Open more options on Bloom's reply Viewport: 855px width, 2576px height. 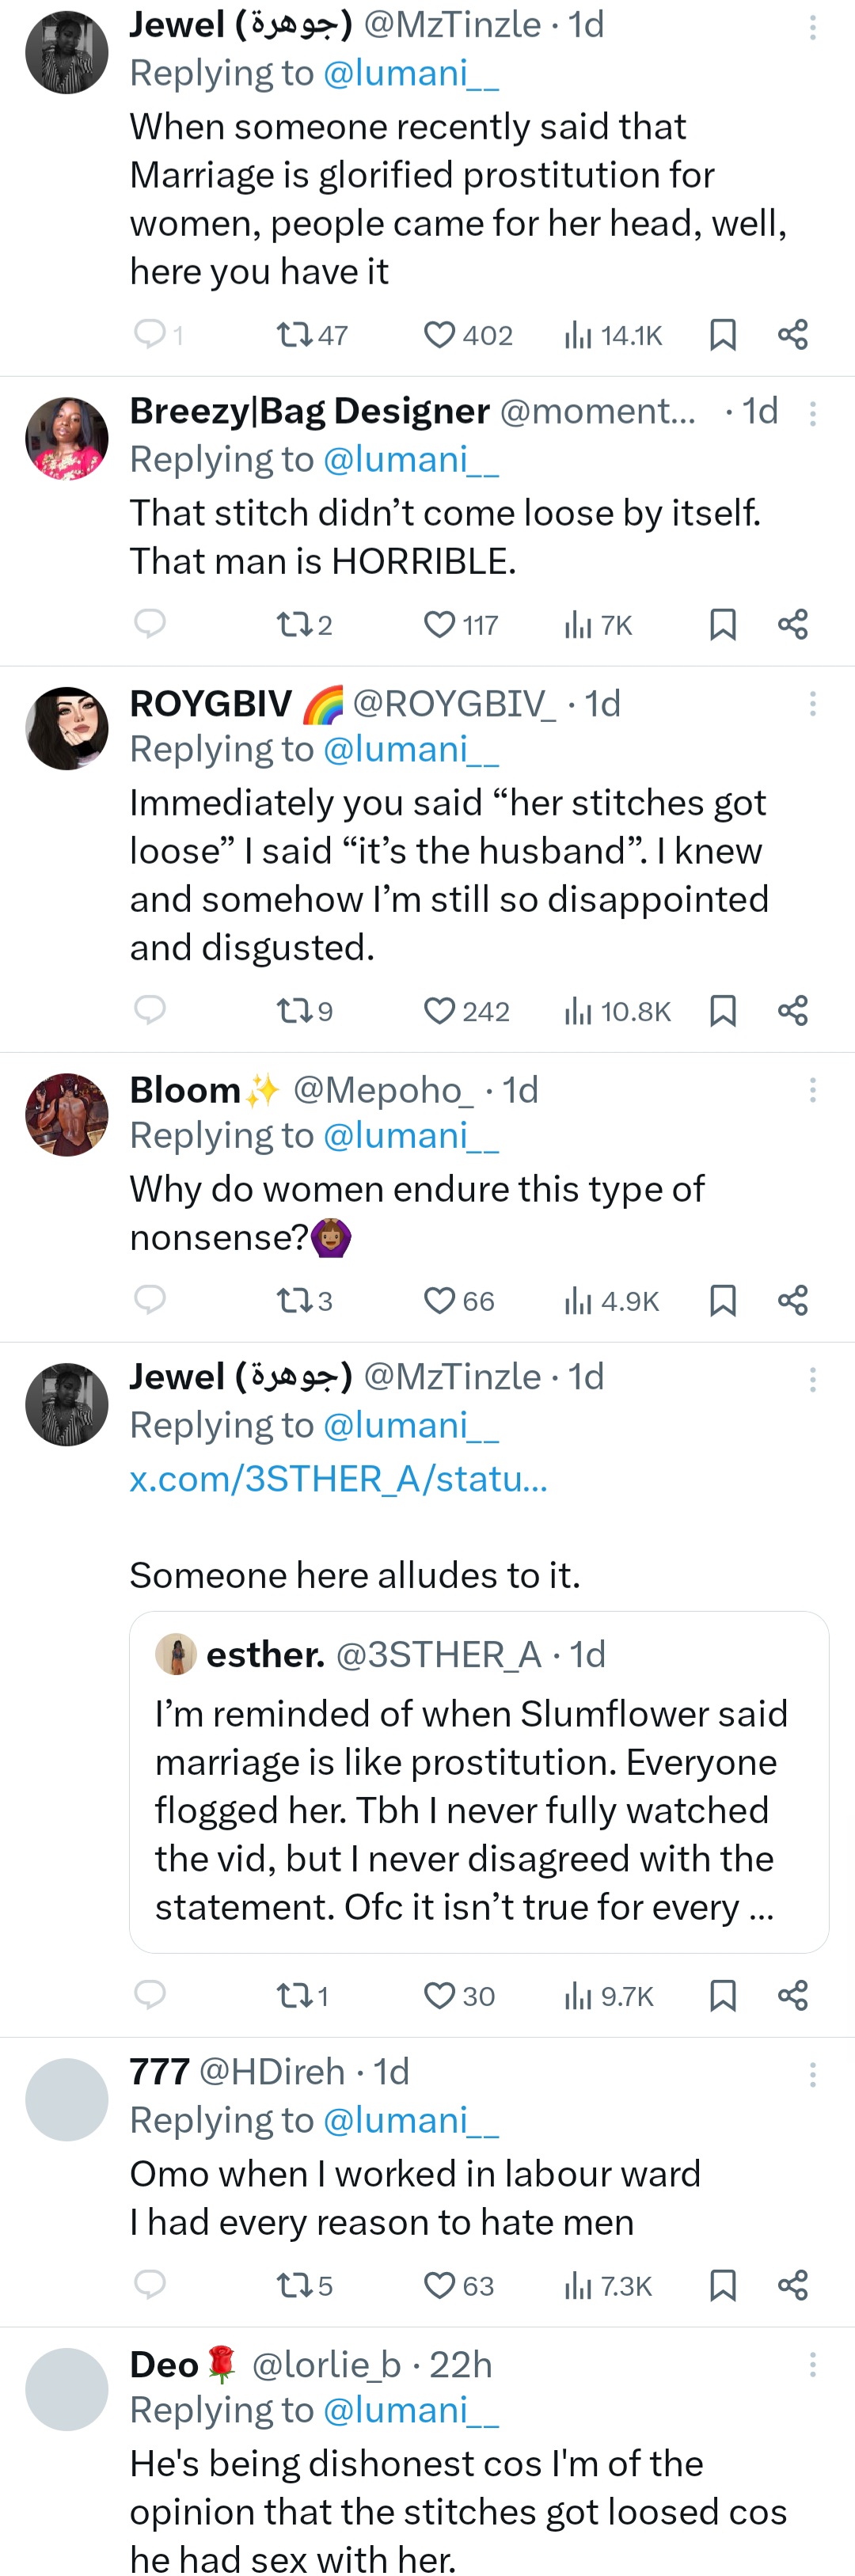[813, 1090]
